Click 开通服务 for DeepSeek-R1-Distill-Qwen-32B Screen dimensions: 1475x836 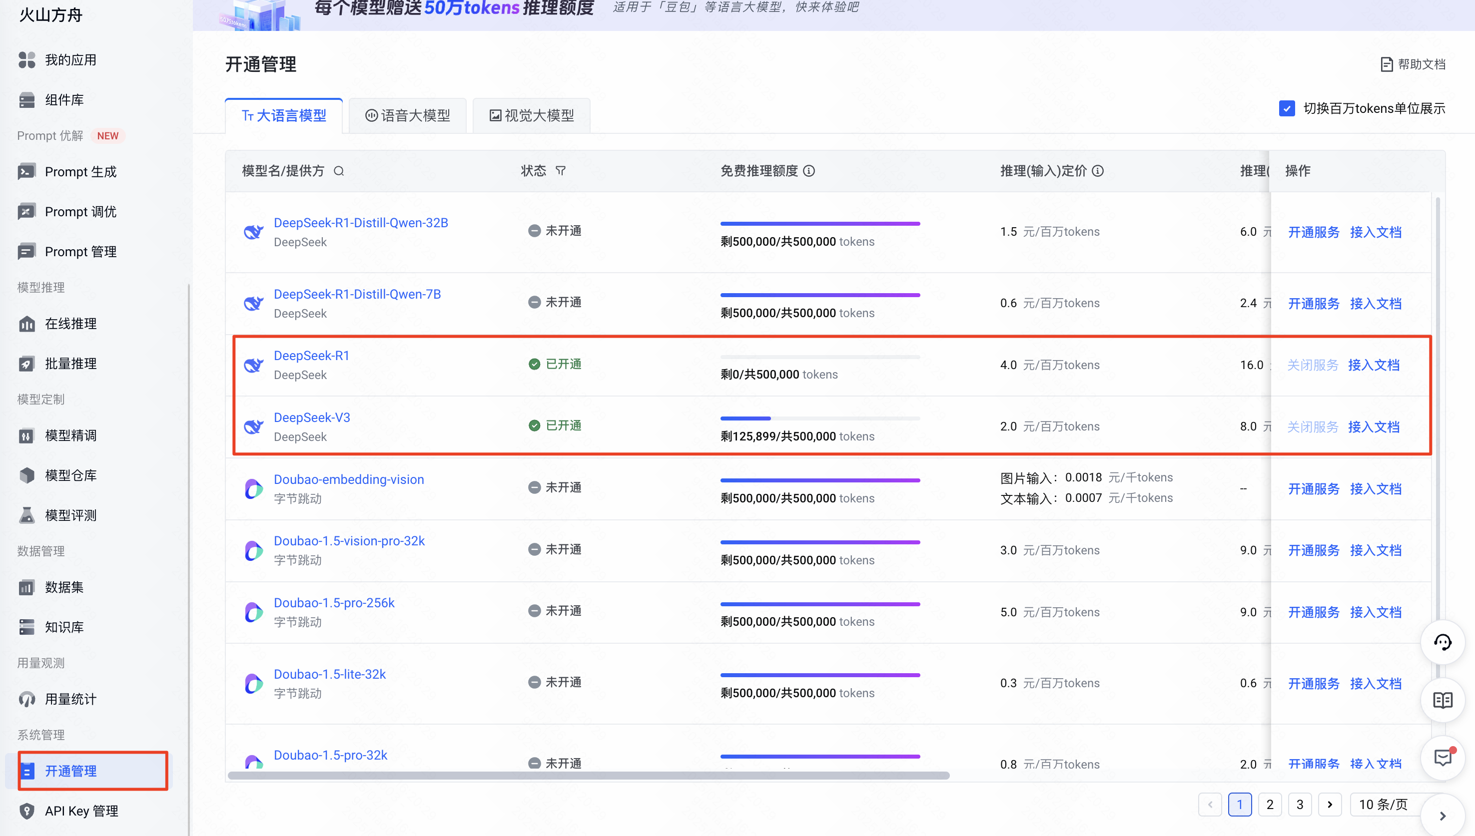(1314, 232)
